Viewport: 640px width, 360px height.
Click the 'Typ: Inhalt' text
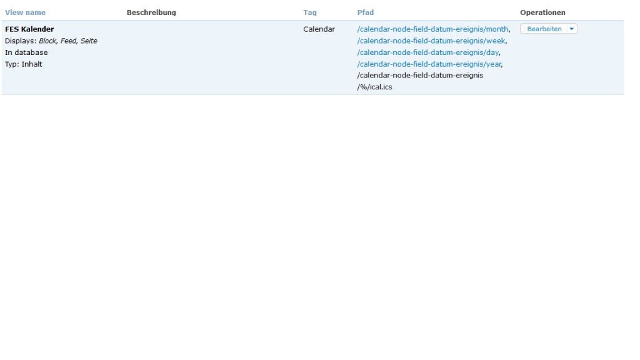pyautogui.click(x=24, y=64)
